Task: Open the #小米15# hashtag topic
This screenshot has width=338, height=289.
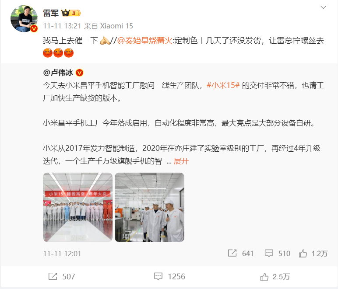Action: 223,85
